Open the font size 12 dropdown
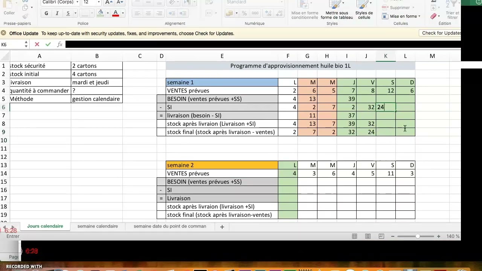Screen dimensions: 482x271 (x=98, y=2)
